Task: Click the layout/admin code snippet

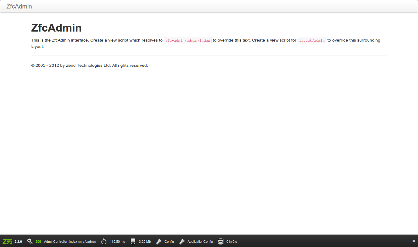Action: click(x=312, y=40)
